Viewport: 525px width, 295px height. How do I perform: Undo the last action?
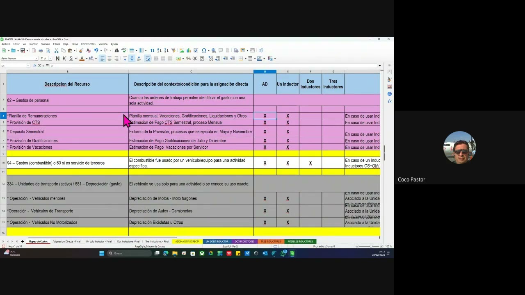coord(96,50)
